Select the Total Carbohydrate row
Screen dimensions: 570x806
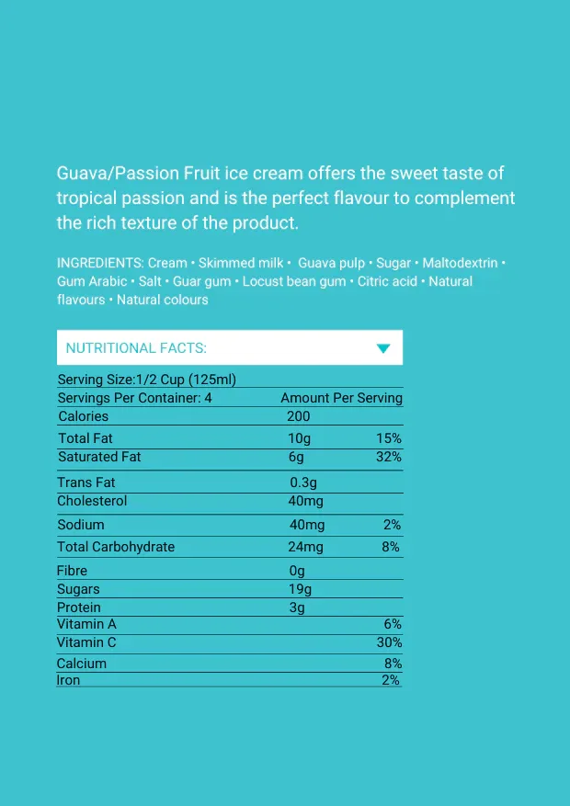pos(230,547)
